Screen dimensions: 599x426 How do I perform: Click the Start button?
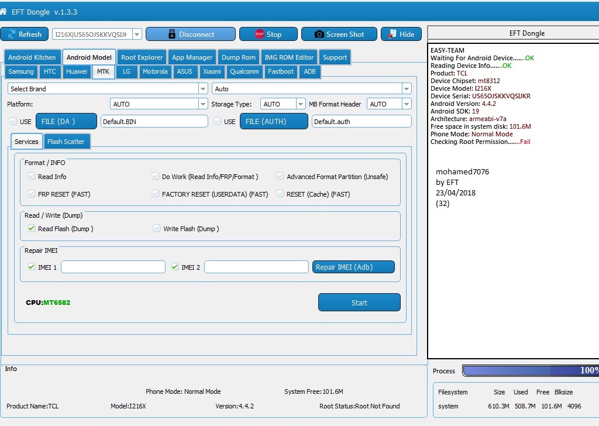tap(359, 303)
